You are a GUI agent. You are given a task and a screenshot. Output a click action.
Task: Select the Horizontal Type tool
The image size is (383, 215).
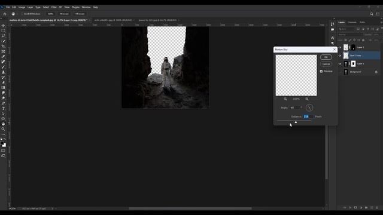[3, 109]
